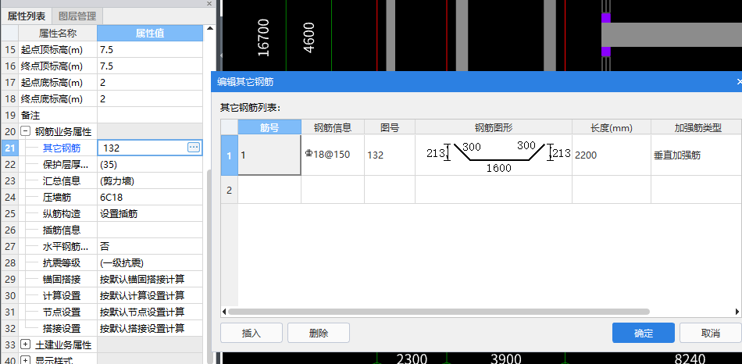742x364 pixels.
Task: Click the 属性名称 column header
Action: coord(58,33)
